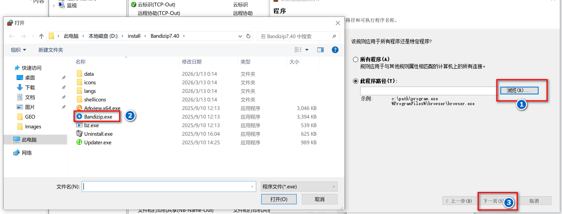Viewport: 562px width, 214px height.
Task: Click the search magnifier icon
Action: click(334, 36)
